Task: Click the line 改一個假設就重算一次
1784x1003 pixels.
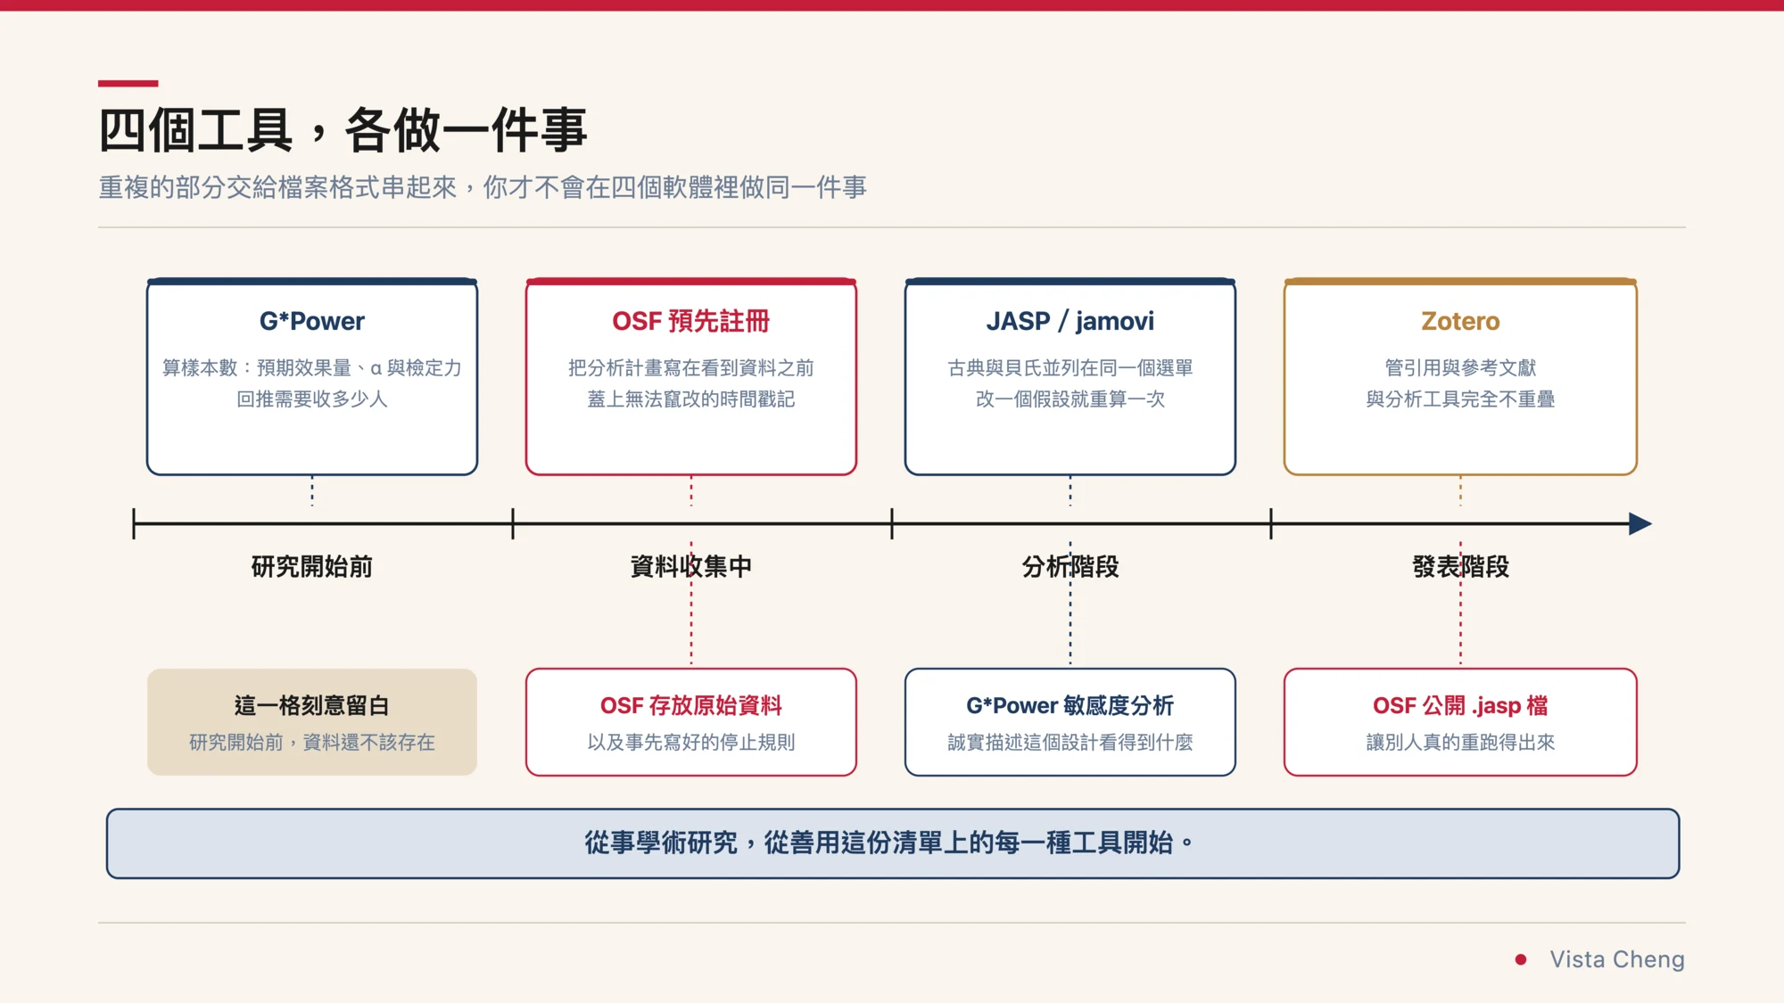Action: [1070, 399]
